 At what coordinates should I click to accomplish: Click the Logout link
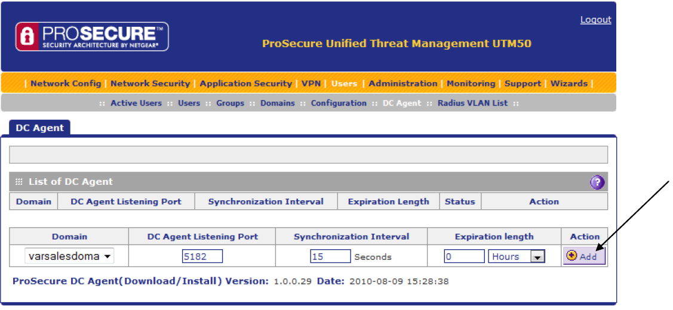tap(595, 20)
